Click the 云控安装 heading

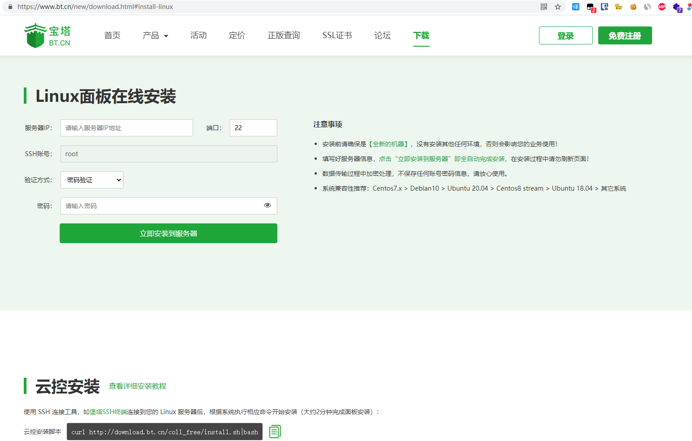tap(67, 386)
